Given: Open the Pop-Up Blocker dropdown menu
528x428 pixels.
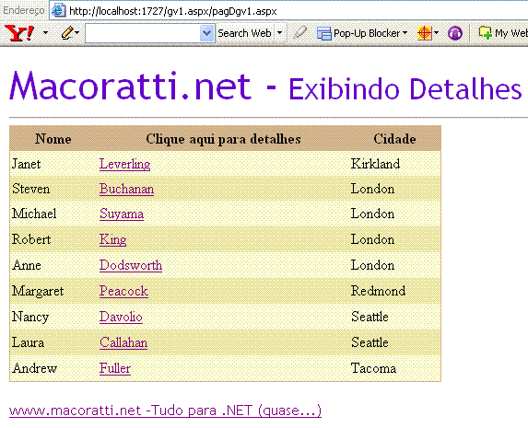Looking at the screenshot, I should coord(405,33).
